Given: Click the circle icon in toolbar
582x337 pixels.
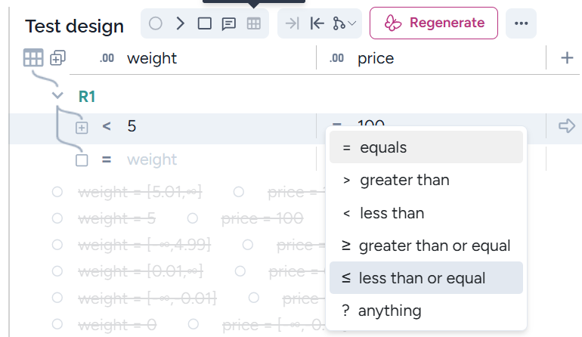Looking at the screenshot, I should (156, 23).
